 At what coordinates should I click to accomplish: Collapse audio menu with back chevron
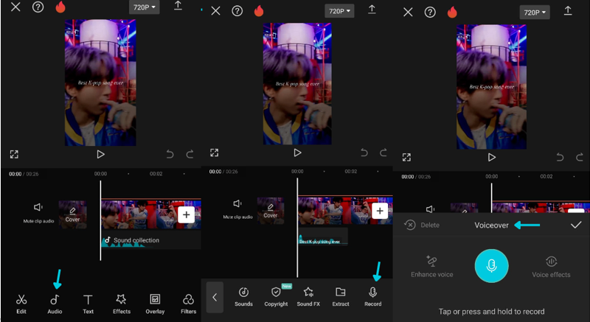215,297
